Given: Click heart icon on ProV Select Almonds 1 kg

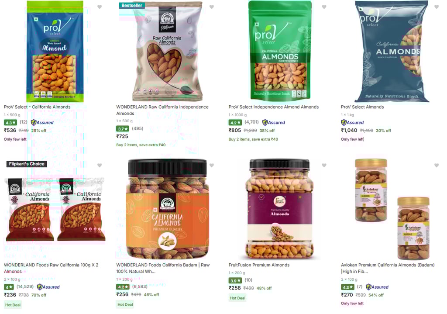Looking at the screenshot, I should coord(436,7).
